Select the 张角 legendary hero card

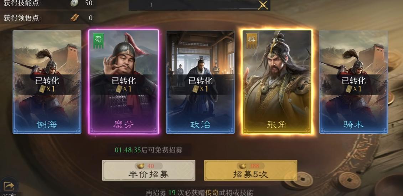[277, 82]
